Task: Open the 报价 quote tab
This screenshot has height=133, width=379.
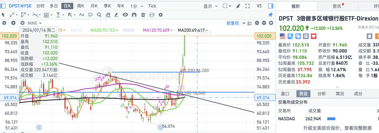Action: [x=296, y=6]
